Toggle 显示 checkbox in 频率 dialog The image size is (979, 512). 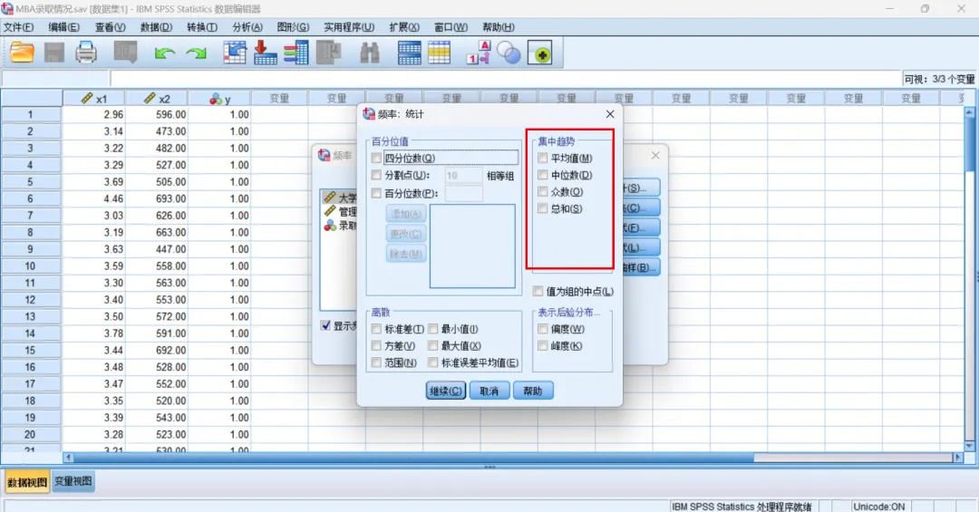click(325, 325)
